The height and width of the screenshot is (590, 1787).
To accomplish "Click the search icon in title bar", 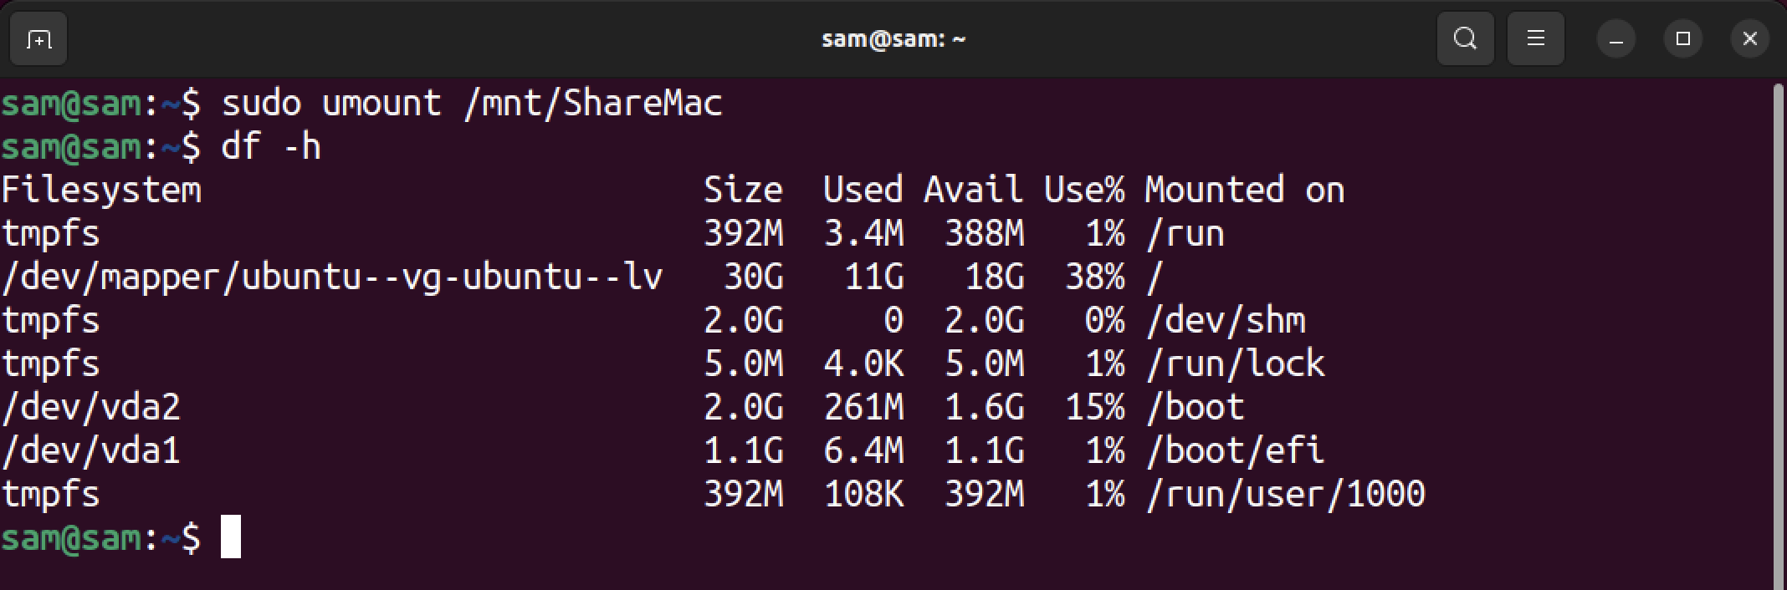I will 1465,38.
